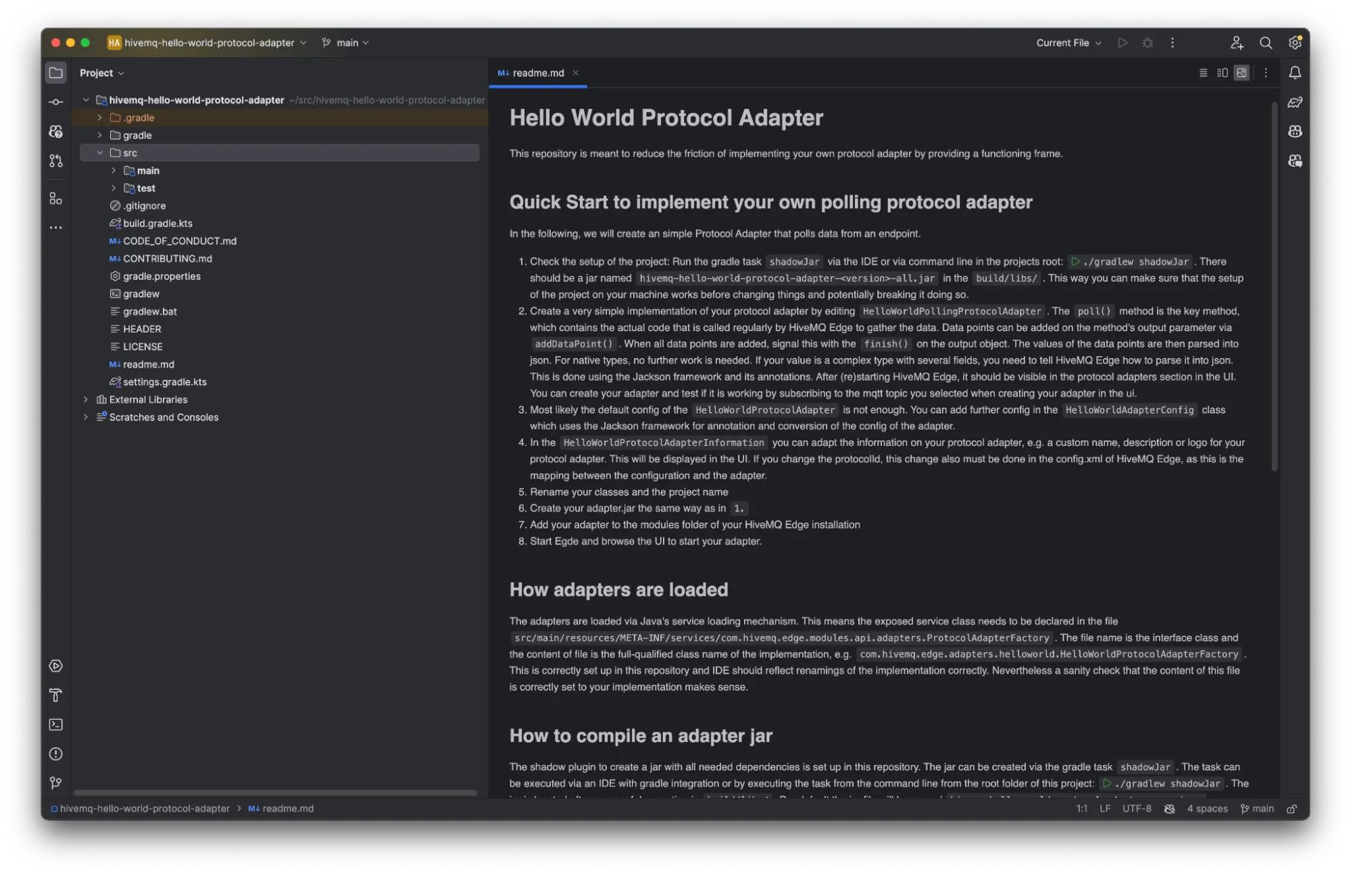Click the Copilot status icon in status bar

[1170, 809]
